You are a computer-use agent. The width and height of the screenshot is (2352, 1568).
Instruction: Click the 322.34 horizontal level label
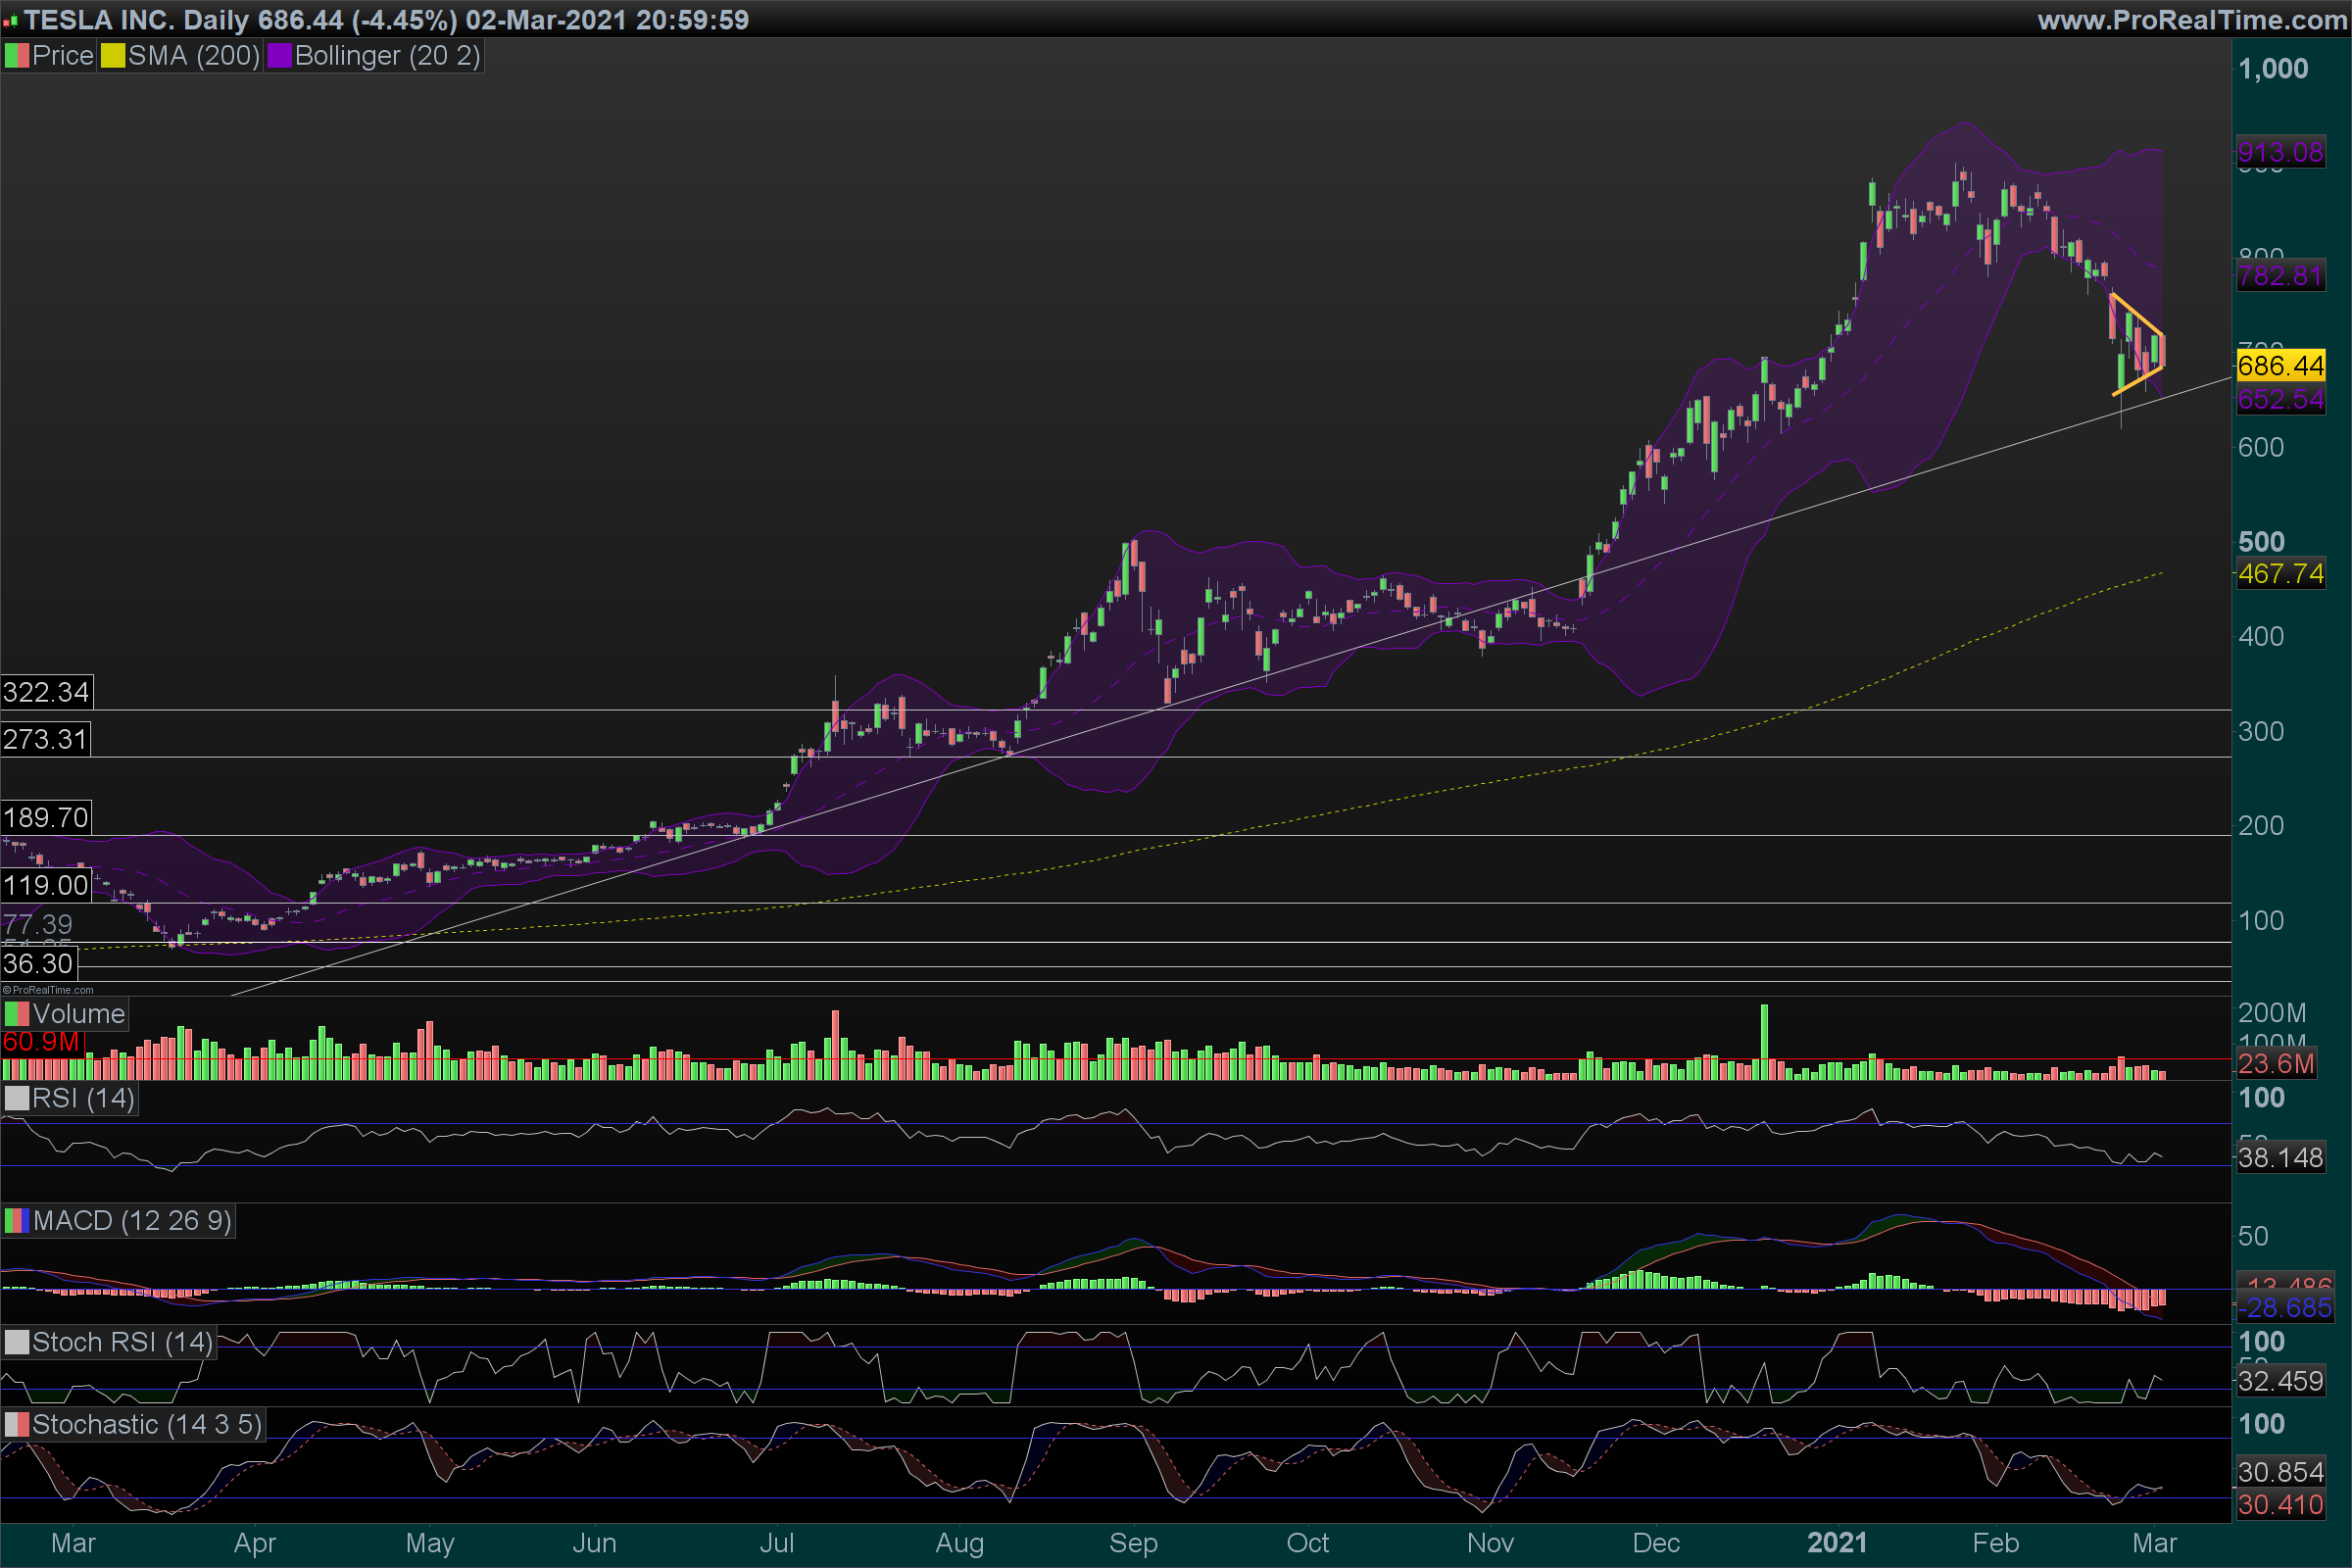tap(46, 692)
